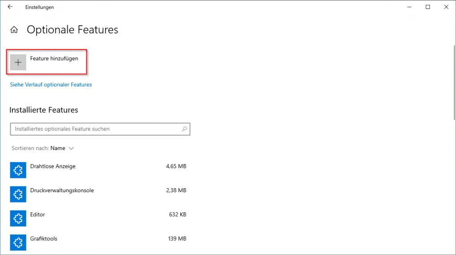Expand the sort chevron next to Name

click(71, 148)
